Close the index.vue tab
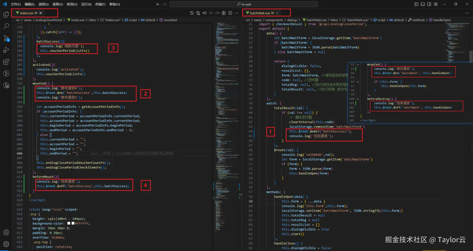473x251 pixels. point(41,13)
